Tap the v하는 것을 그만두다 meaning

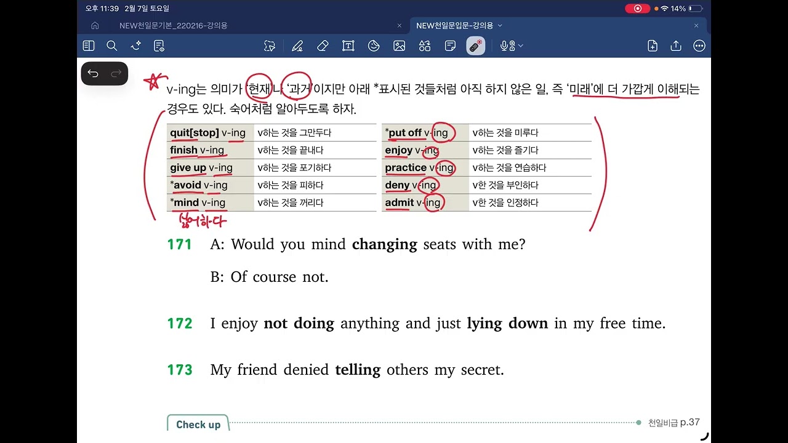[x=294, y=133]
